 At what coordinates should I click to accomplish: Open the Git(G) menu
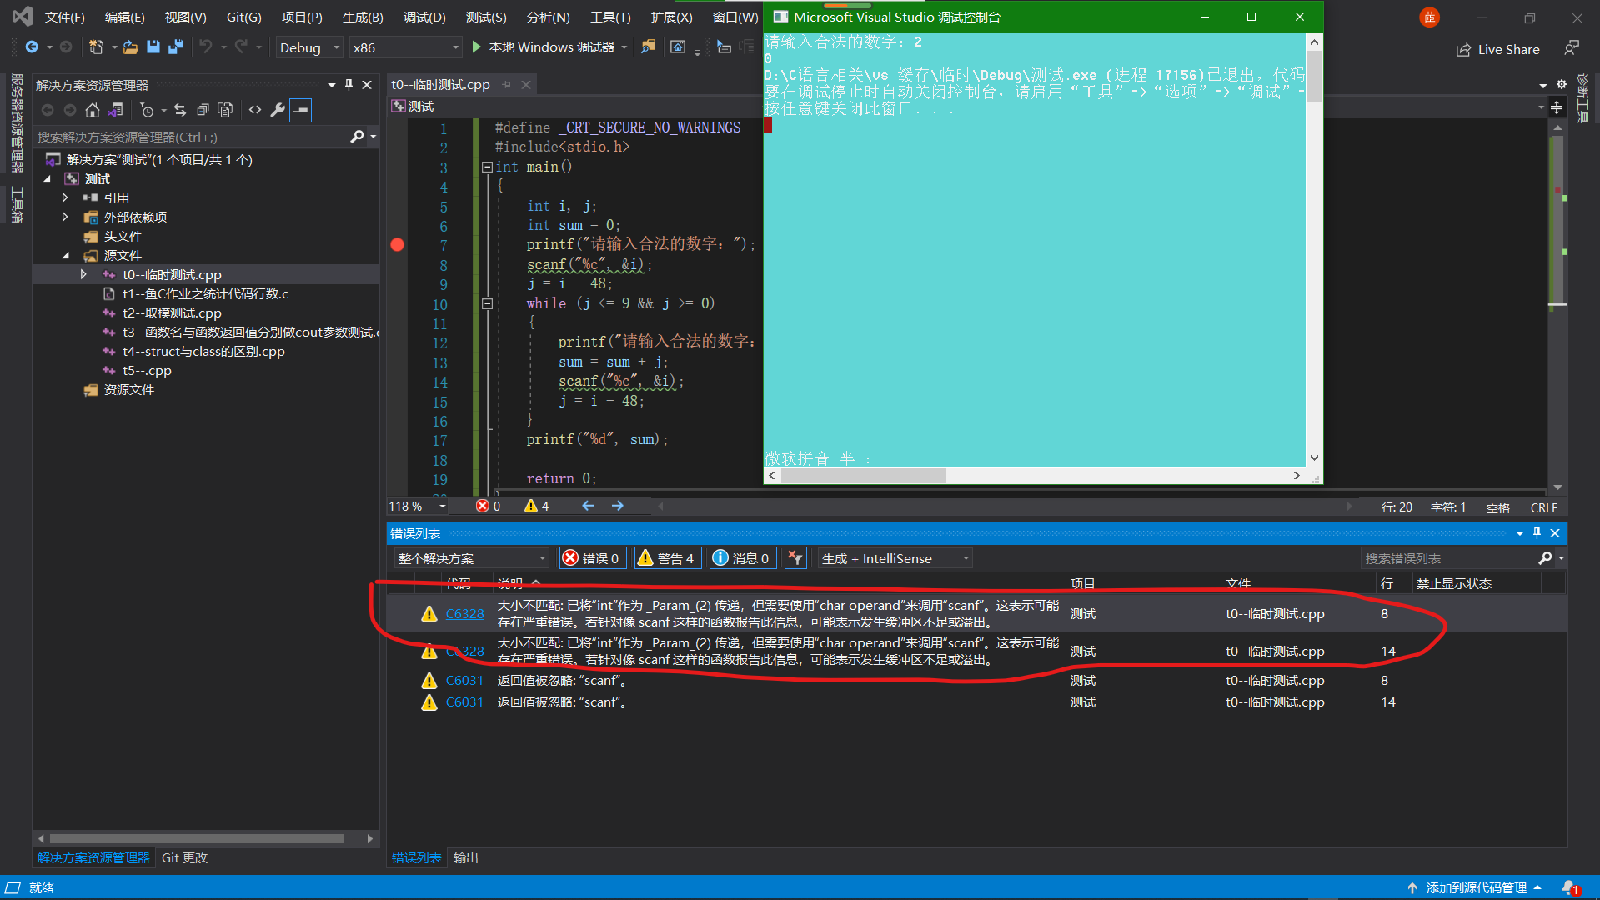pyautogui.click(x=243, y=17)
